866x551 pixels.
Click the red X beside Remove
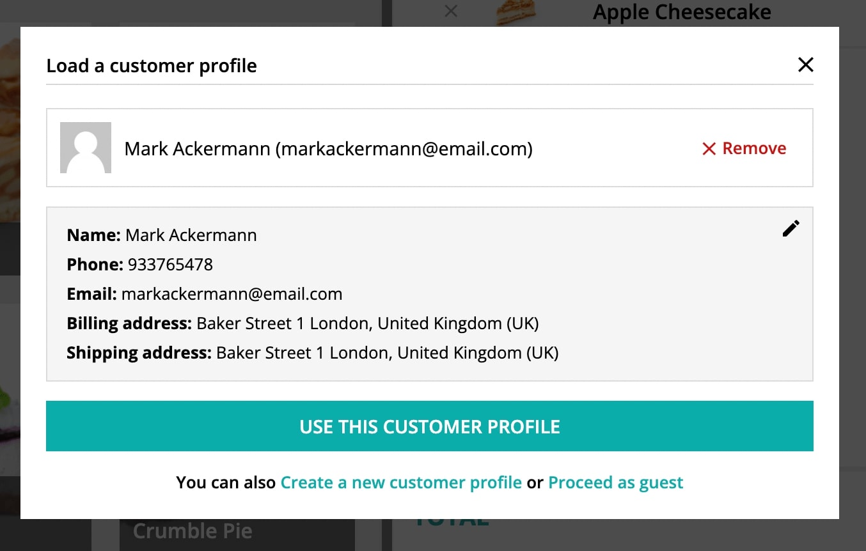pos(709,149)
